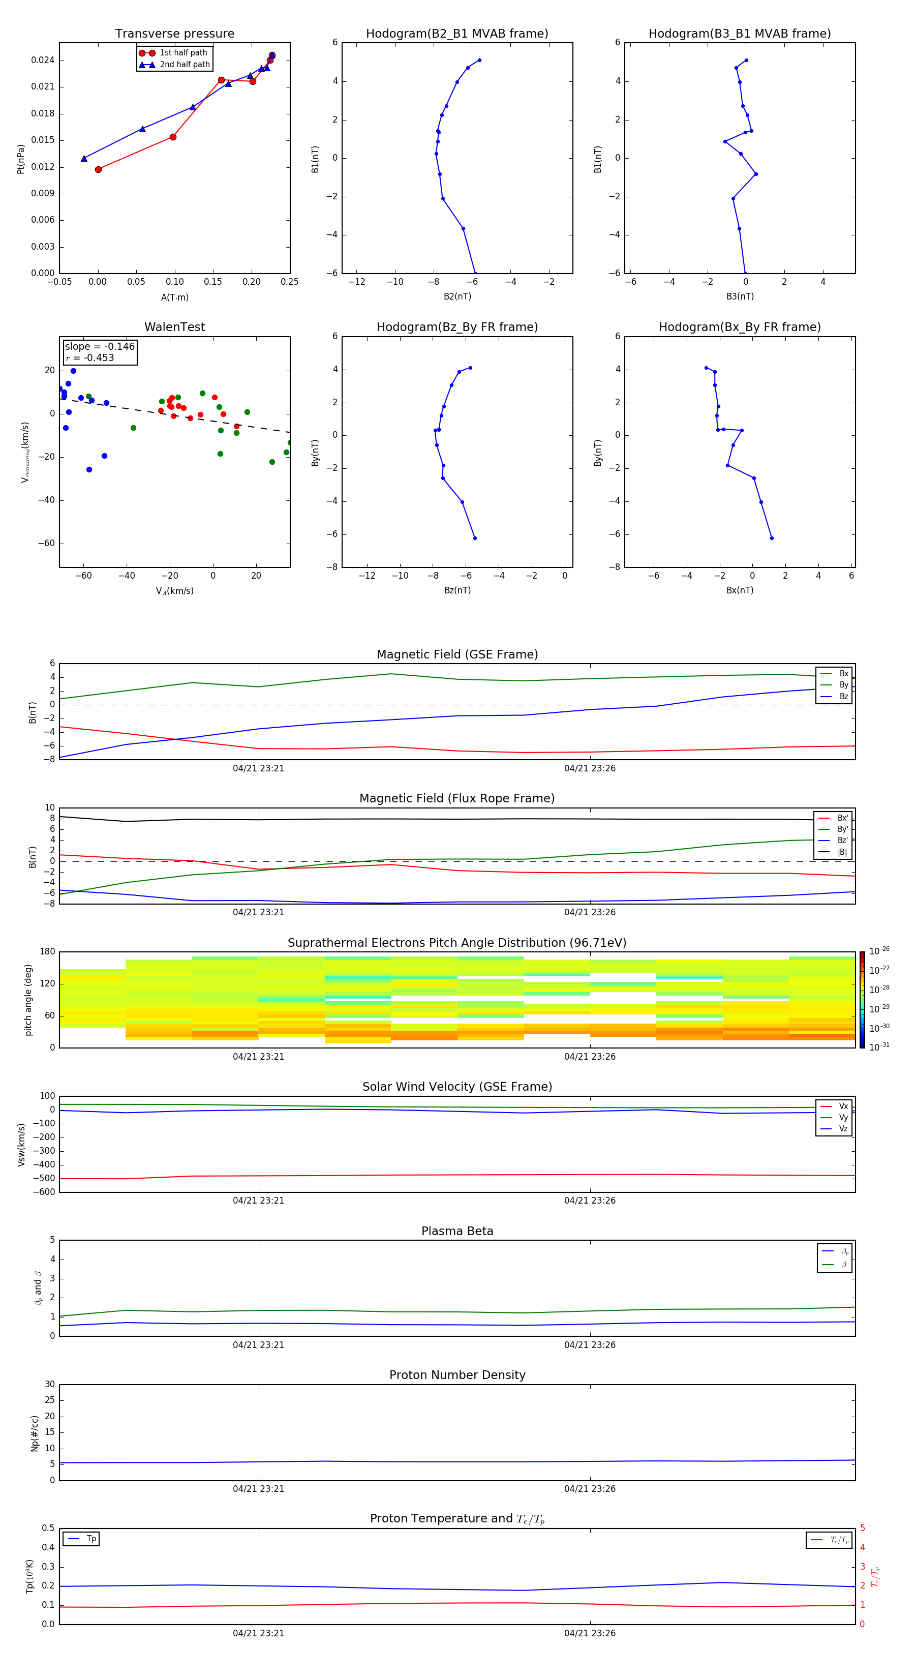Click the Te/Tp legend entry
The height and width of the screenshot is (1678, 915).
tap(830, 1540)
